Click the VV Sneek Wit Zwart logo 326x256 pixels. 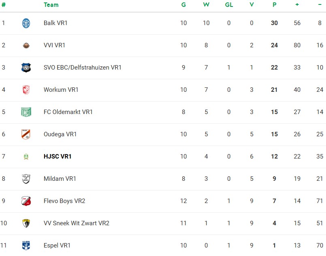tap(26, 223)
